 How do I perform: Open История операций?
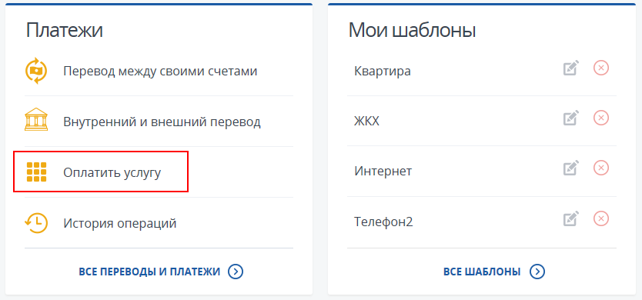click(x=119, y=224)
